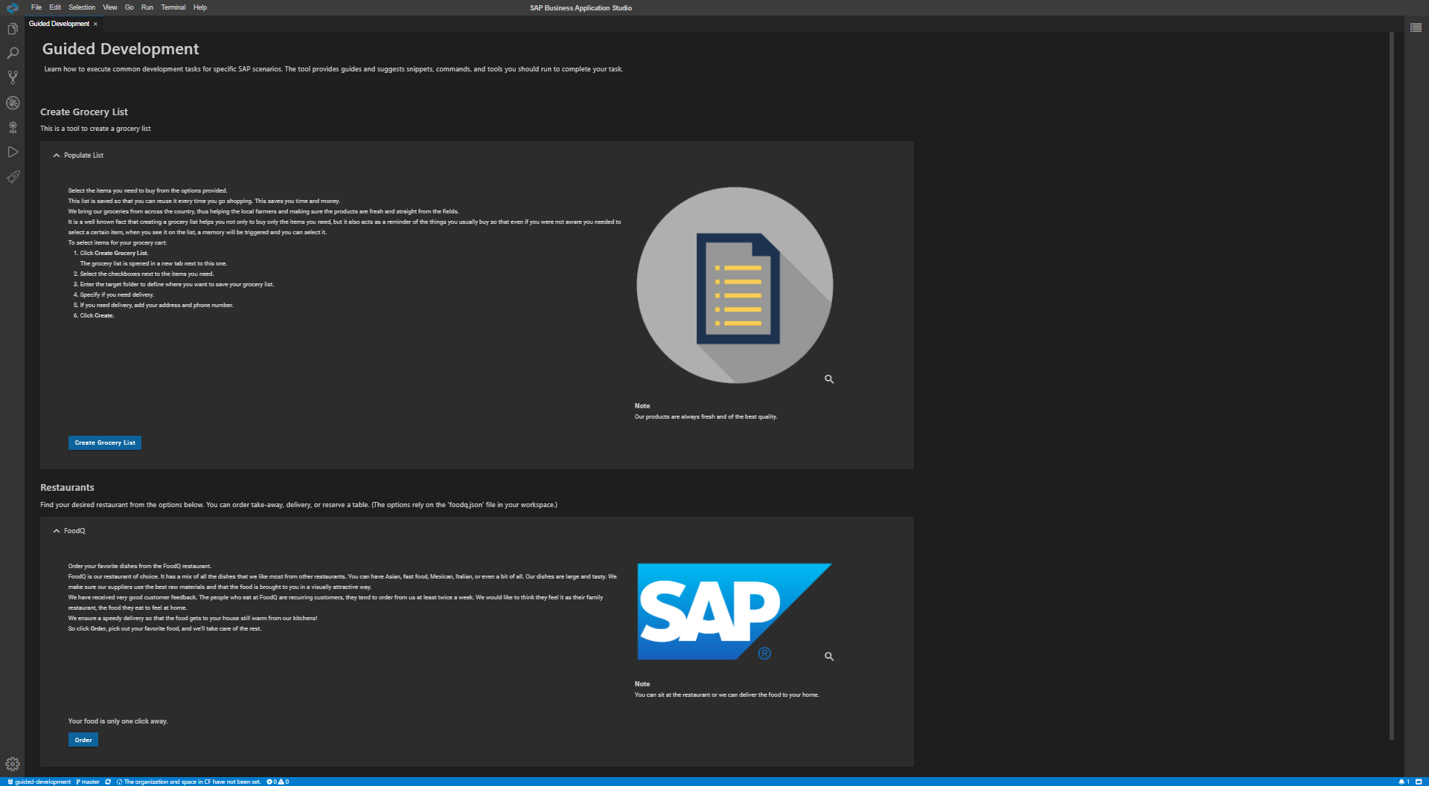Click the sync changes icon in status bar
This screenshot has height=786, width=1429.
point(108,782)
